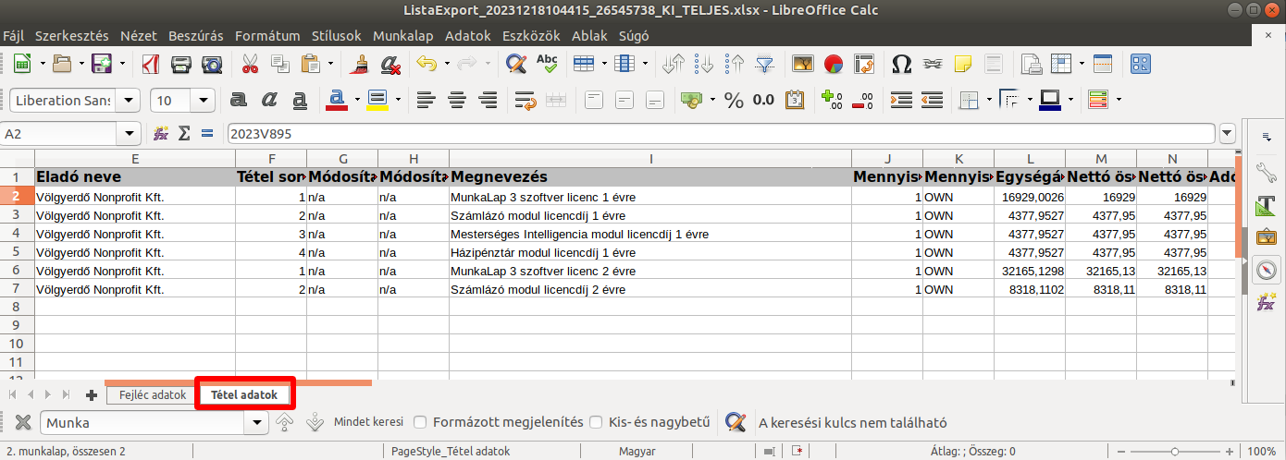Click the Insert Chart icon
Screen dimensions: 1286x460
[834, 64]
